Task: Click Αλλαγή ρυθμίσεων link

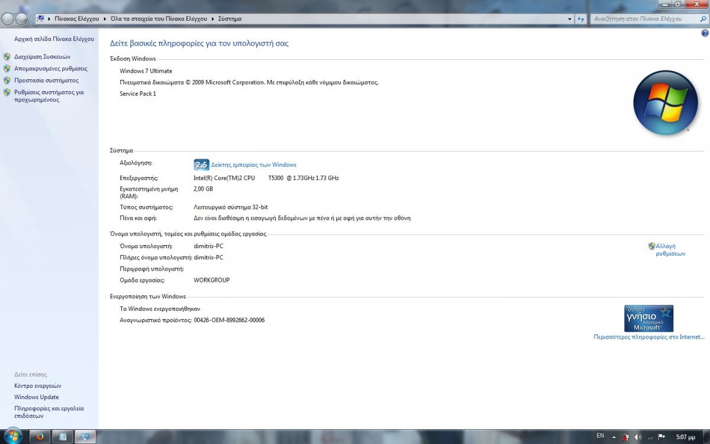Action: [x=670, y=250]
